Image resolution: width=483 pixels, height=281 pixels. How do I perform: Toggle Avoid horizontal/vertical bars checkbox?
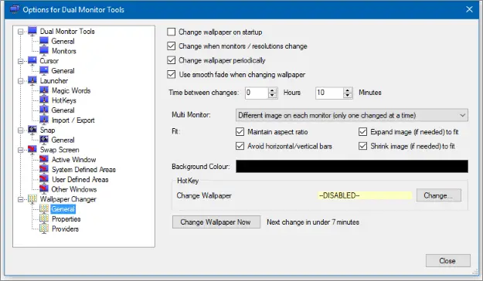tap(240, 146)
